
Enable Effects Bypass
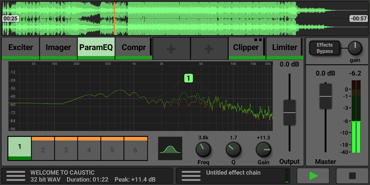tap(324, 48)
